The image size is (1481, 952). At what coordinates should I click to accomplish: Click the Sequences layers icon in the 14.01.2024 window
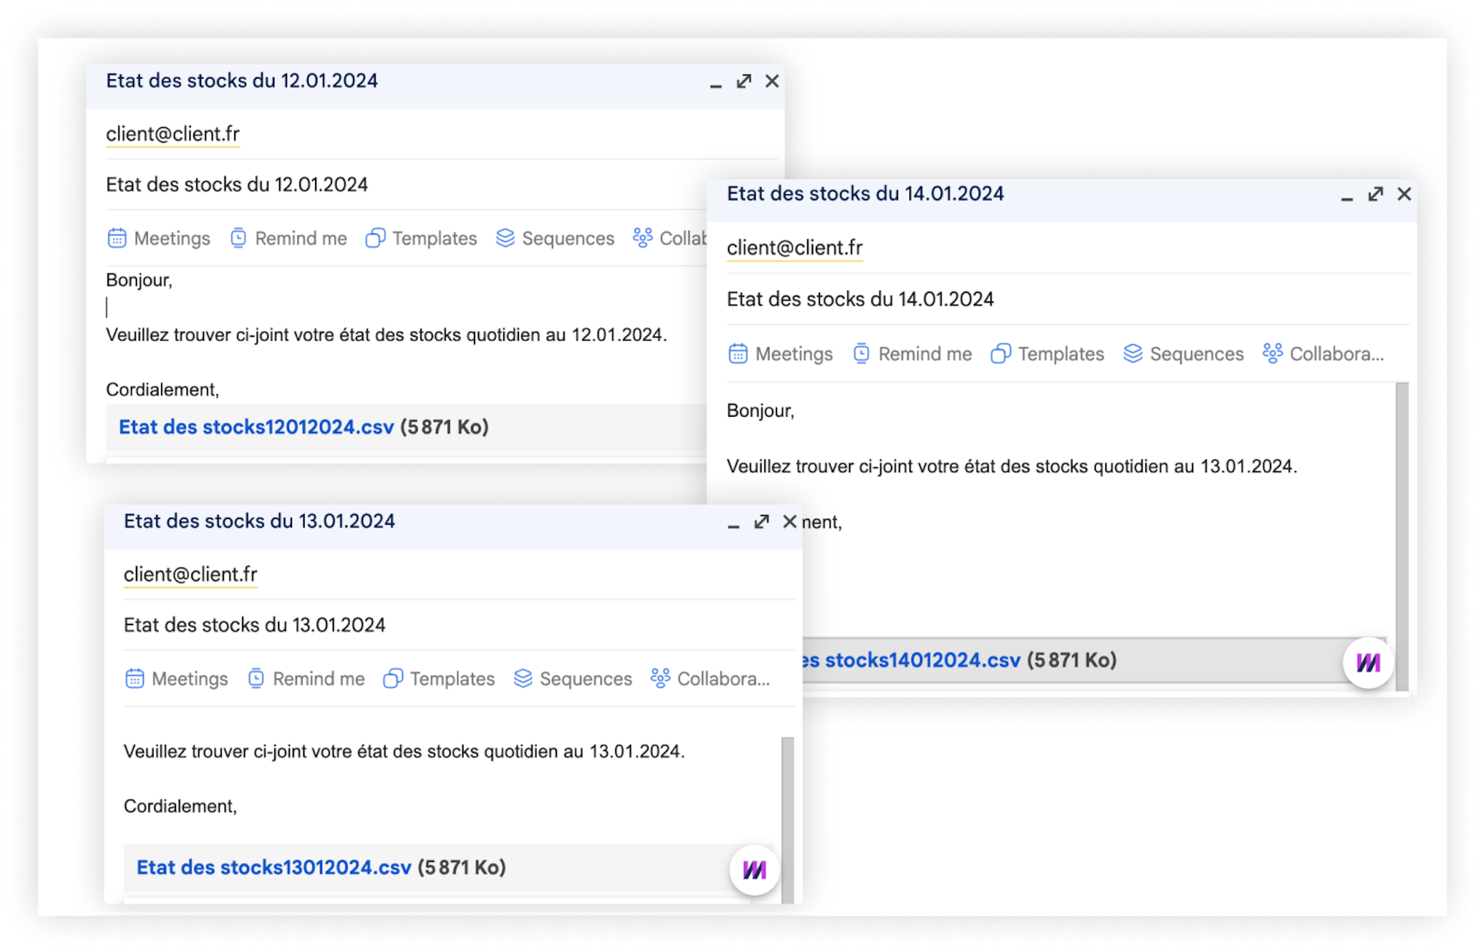[1182, 354]
